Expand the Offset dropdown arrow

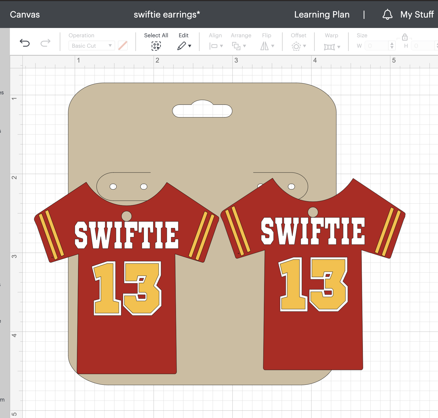[x=305, y=46]
